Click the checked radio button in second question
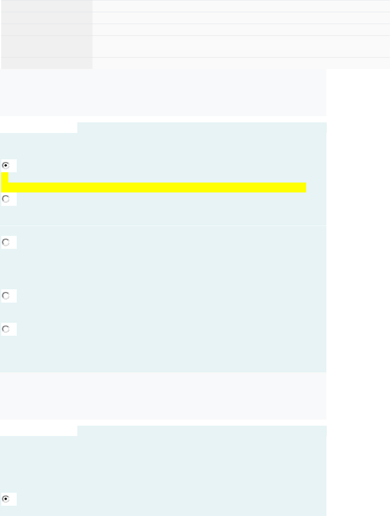This screenshot has width=390, height=516. (x=6, y=499)
